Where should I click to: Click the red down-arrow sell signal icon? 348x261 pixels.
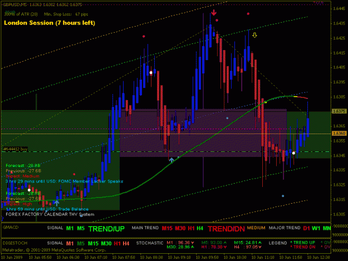214,12
